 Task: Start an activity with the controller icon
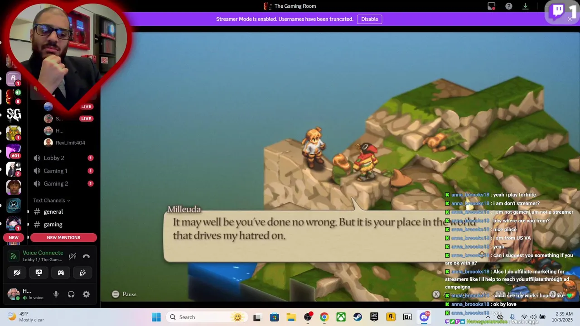(61, 273)
